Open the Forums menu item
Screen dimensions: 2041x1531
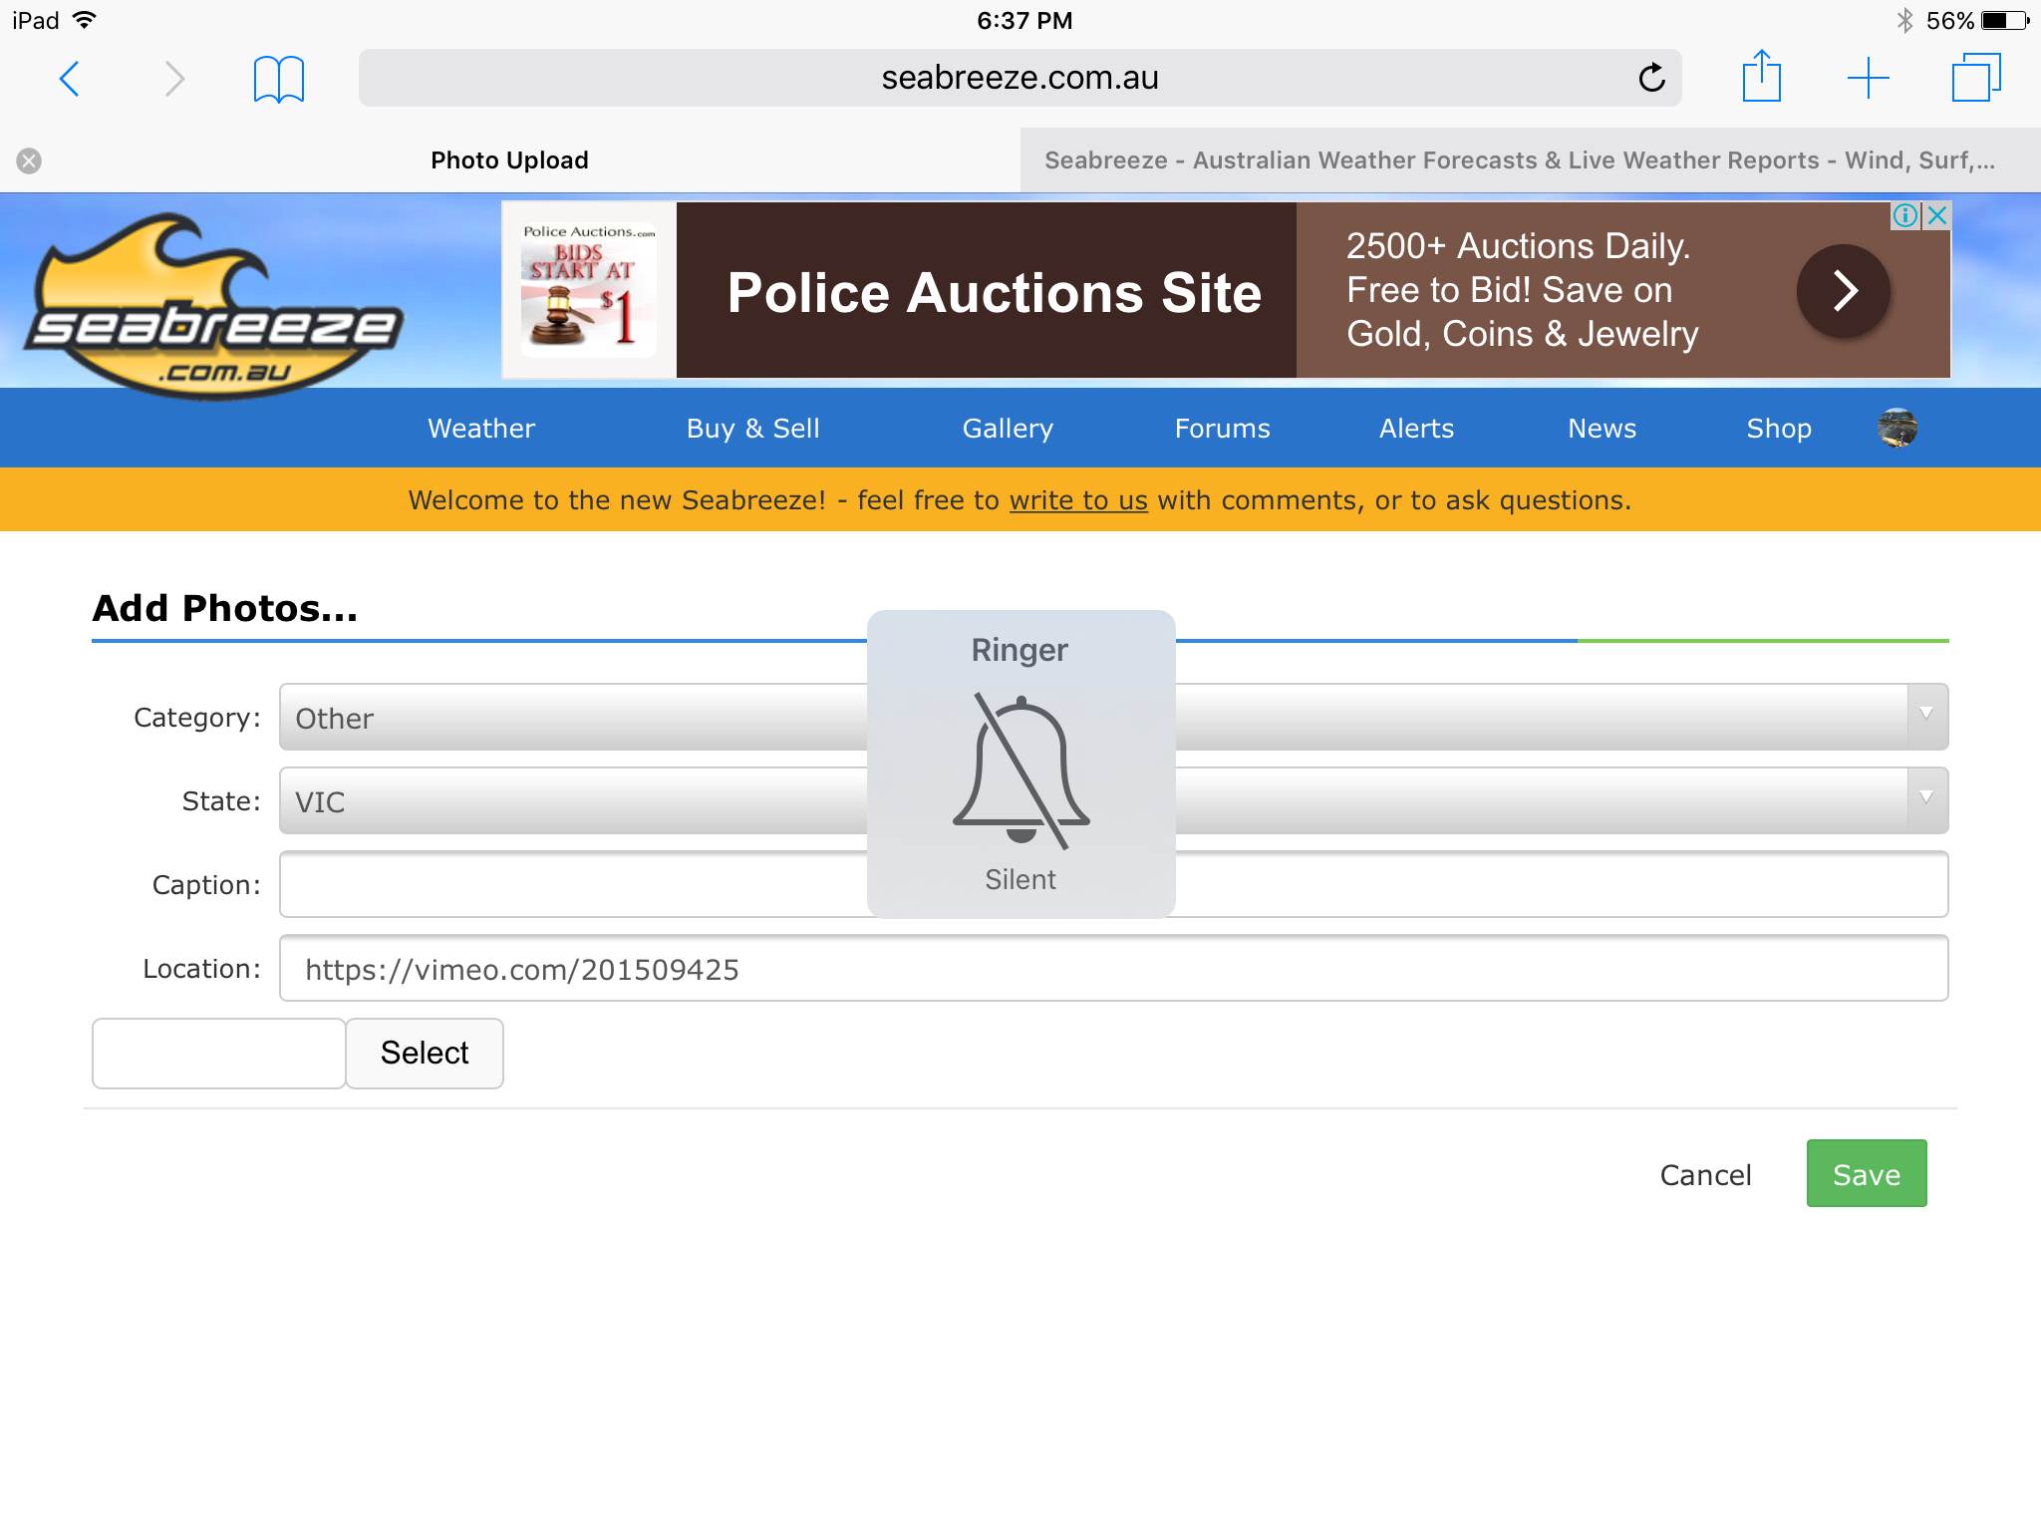[x=1222, y=429]
